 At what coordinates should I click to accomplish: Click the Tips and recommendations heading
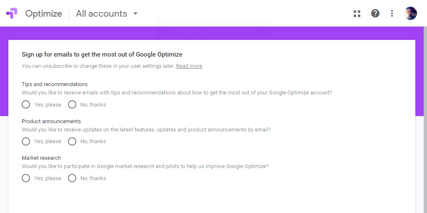point(55,84)
